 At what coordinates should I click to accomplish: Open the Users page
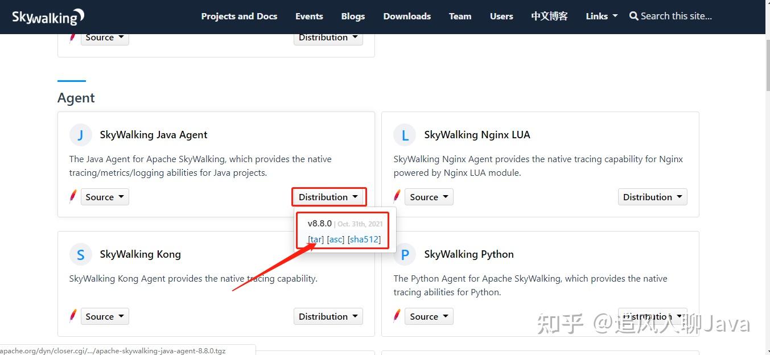tap(501, 16)
